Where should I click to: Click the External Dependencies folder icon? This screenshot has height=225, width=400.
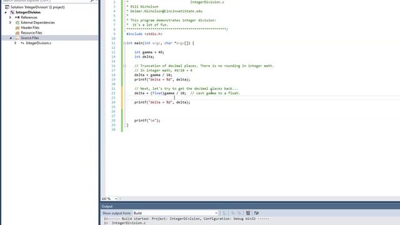click(x=17, y=22)
